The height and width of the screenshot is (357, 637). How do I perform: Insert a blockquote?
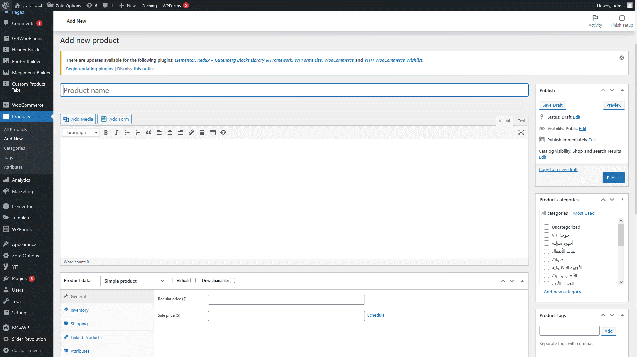(x=149, y=132)
